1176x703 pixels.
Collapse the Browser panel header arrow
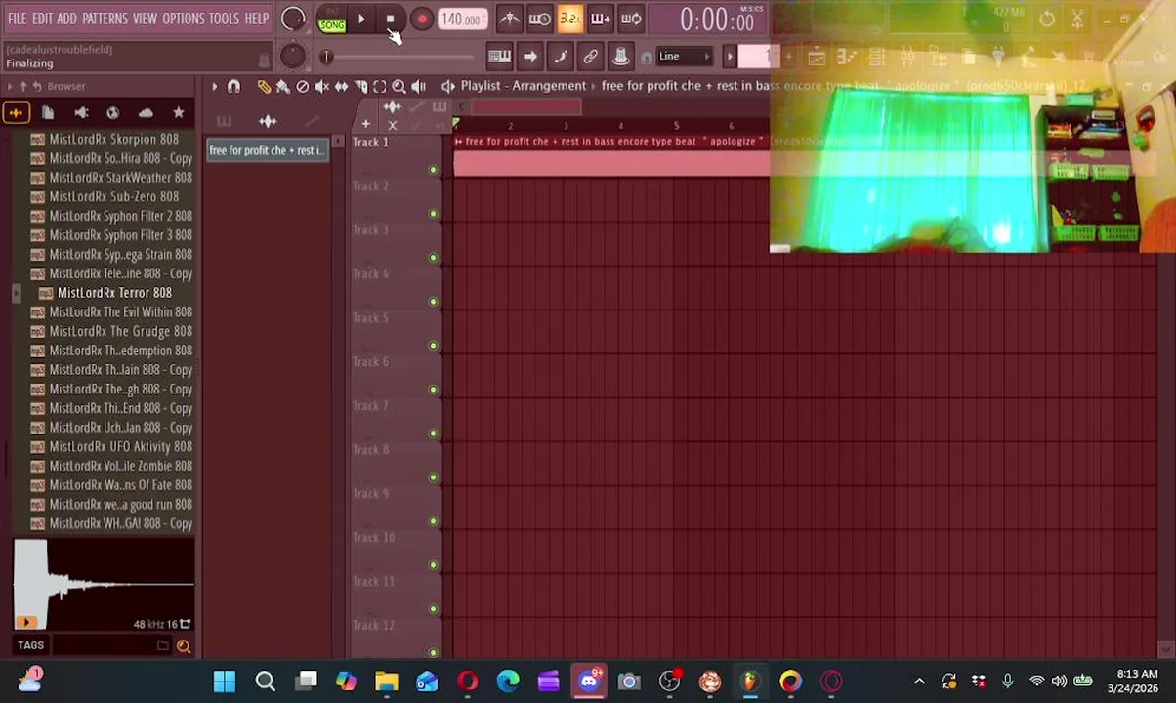[10, 86]
